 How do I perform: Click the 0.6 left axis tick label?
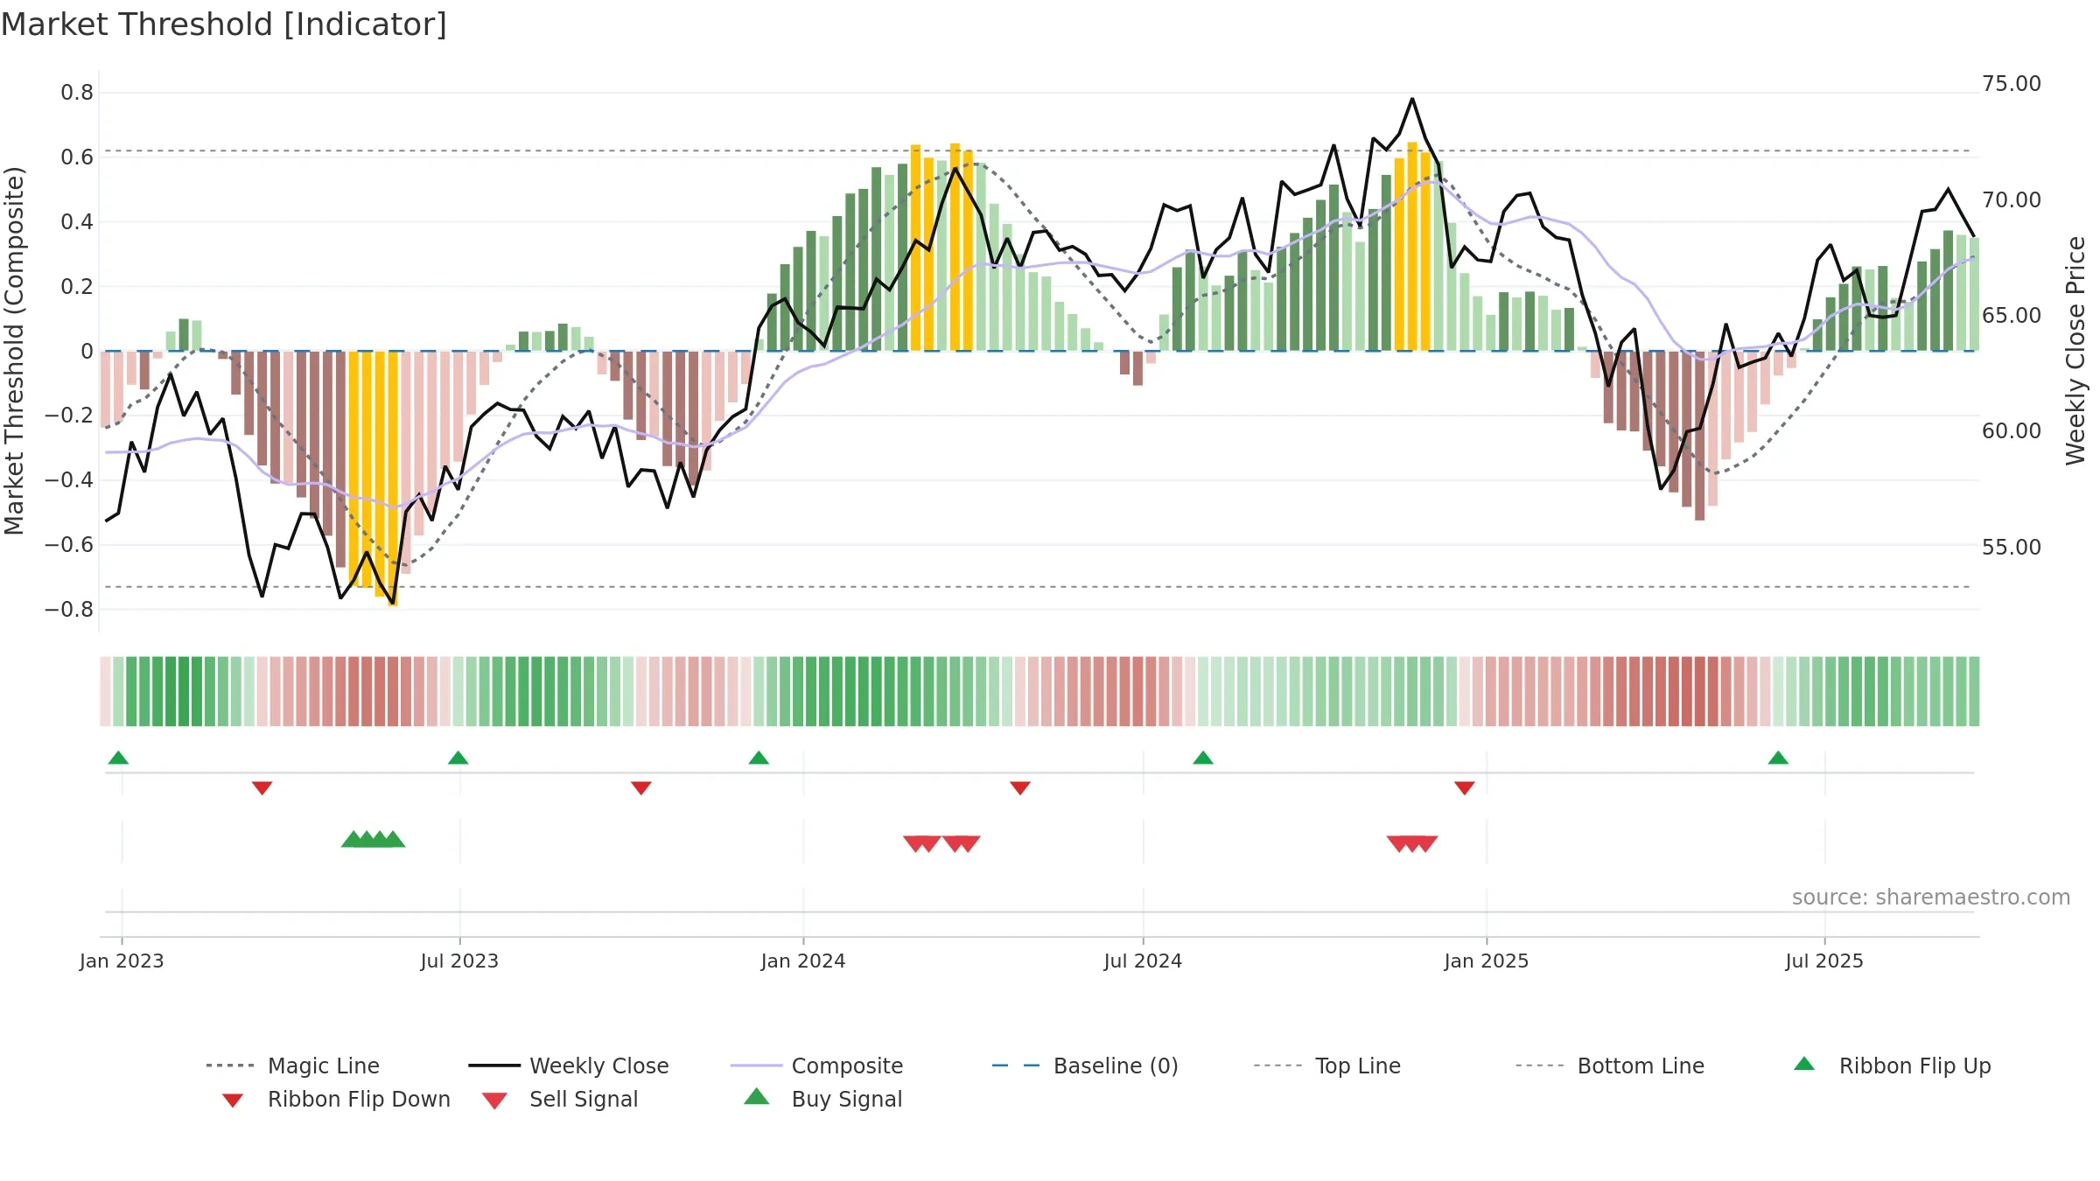[77, 157]
